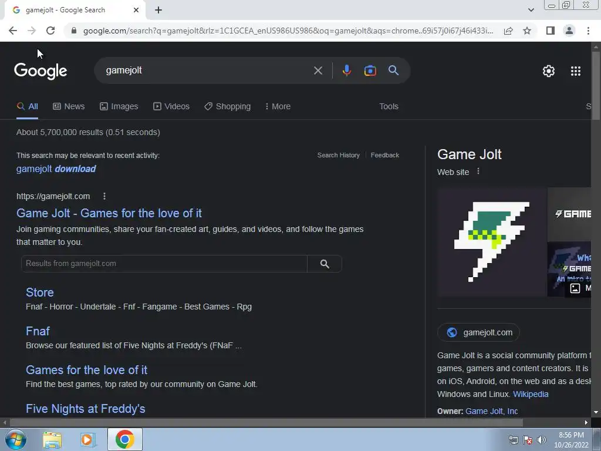Open the Chrome profile avatar

point(569,31)
